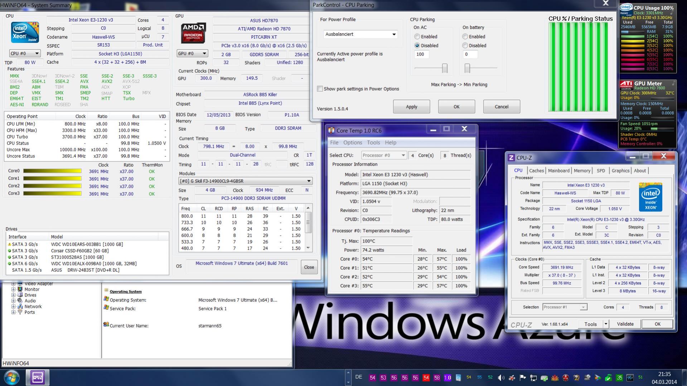Screen dimensions: 687x386
Task: Open the GPU #0 selector dropdown
Action: (192, 53)
